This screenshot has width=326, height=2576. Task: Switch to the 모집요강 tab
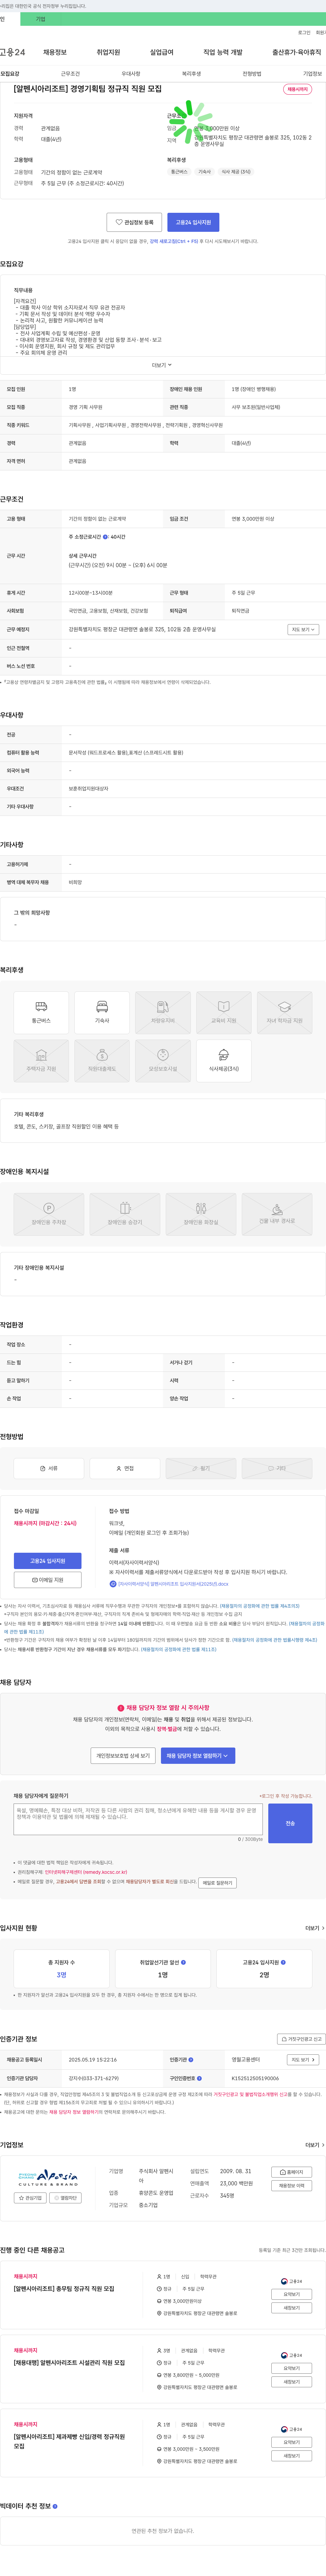[x=10, y=74]
